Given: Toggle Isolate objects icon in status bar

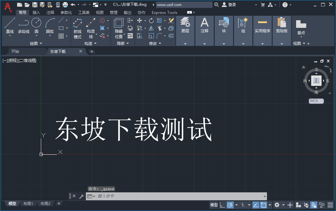Looking at the screenshot, I should pos(322,205).
